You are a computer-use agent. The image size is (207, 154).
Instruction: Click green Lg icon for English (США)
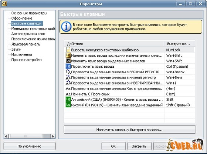[x=68, y=99]
